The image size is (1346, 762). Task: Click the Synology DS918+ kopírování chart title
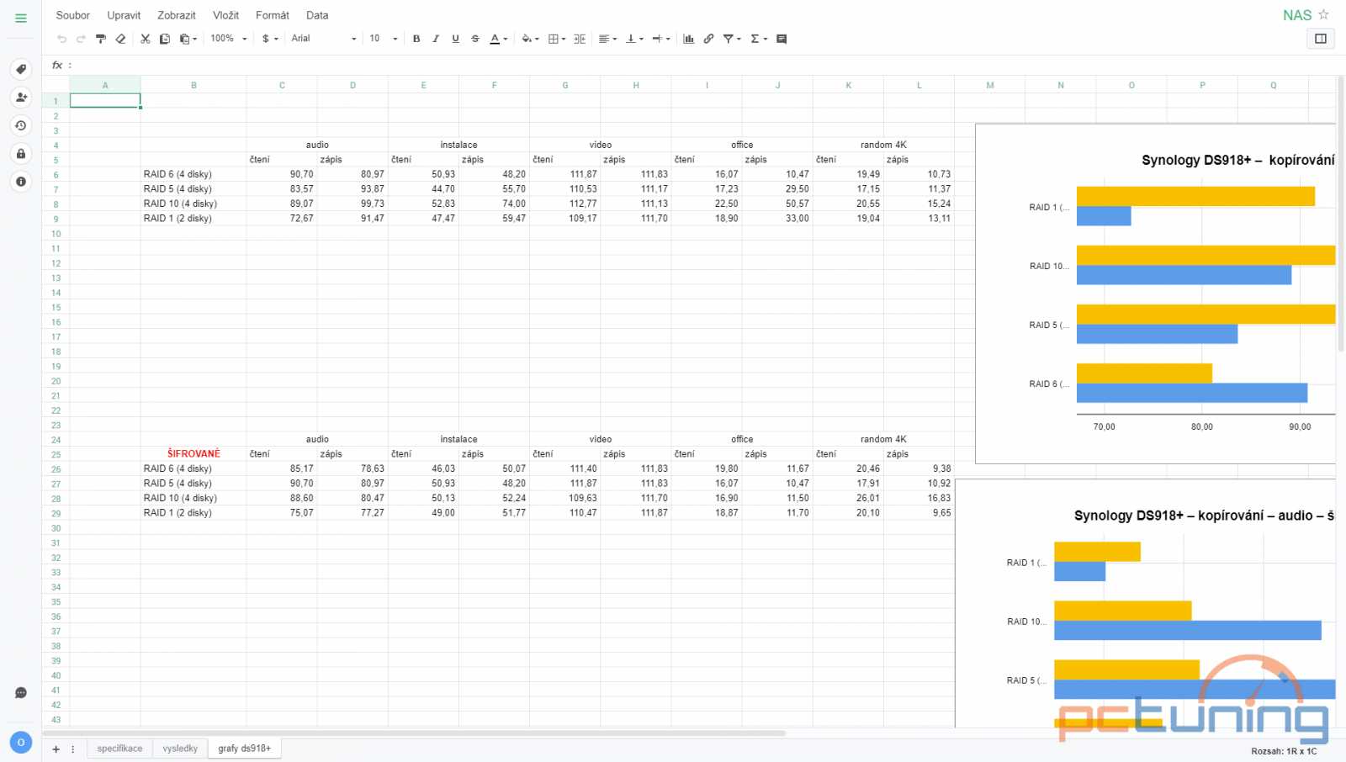[x=1237, y=160]
